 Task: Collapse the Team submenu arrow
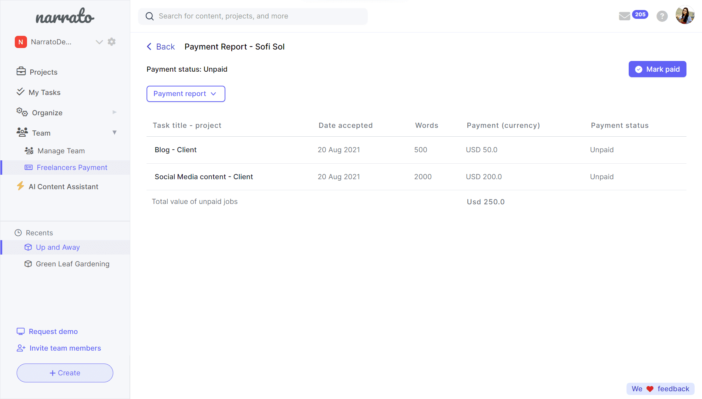tap(114, 132)
